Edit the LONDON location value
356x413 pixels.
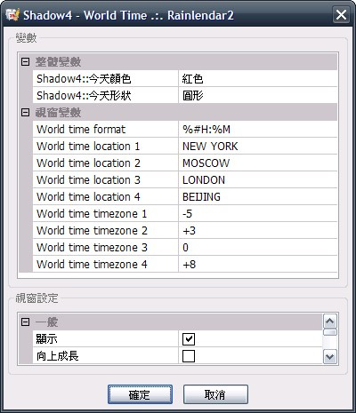click(258, 180)
